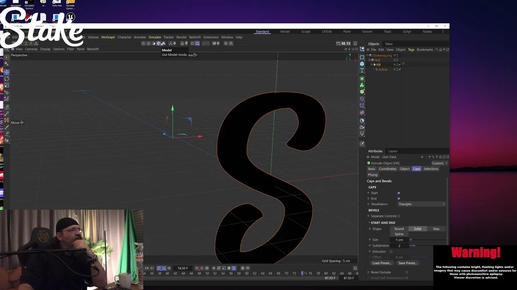Open the Null object icon in the side palette

[x=362, y=50]
